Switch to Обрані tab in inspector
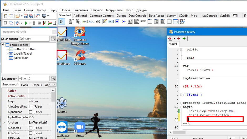Viewport: 247px width, 139px height. pos(37,85)
